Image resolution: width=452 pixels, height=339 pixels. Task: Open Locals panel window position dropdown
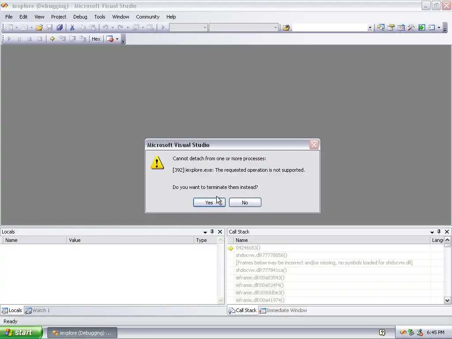(205, 232)
